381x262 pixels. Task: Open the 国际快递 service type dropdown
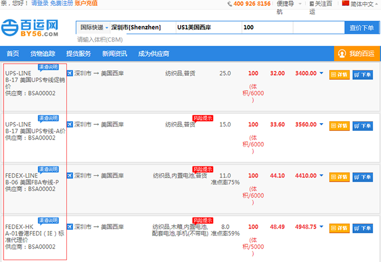pos(93,28)
